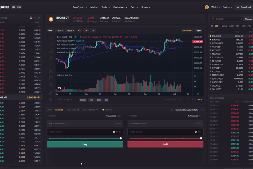Toggle the BOLL indicator
This screenshot has width=253, height=169.
pos(99,100)
